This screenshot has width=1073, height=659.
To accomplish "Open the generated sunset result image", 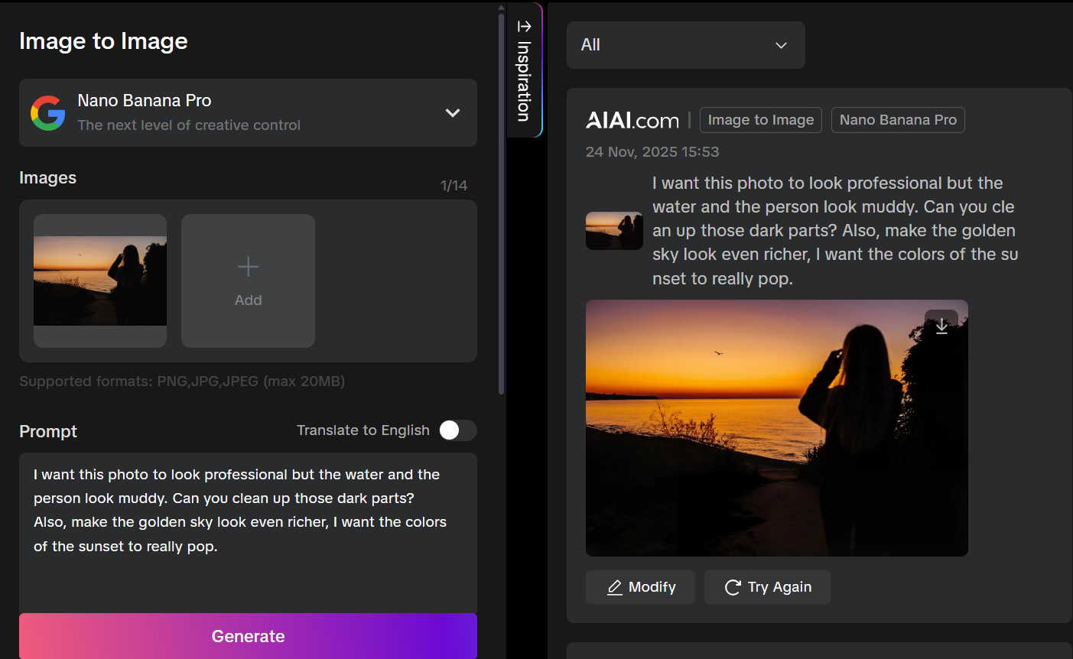I will (x=777, y=428).
